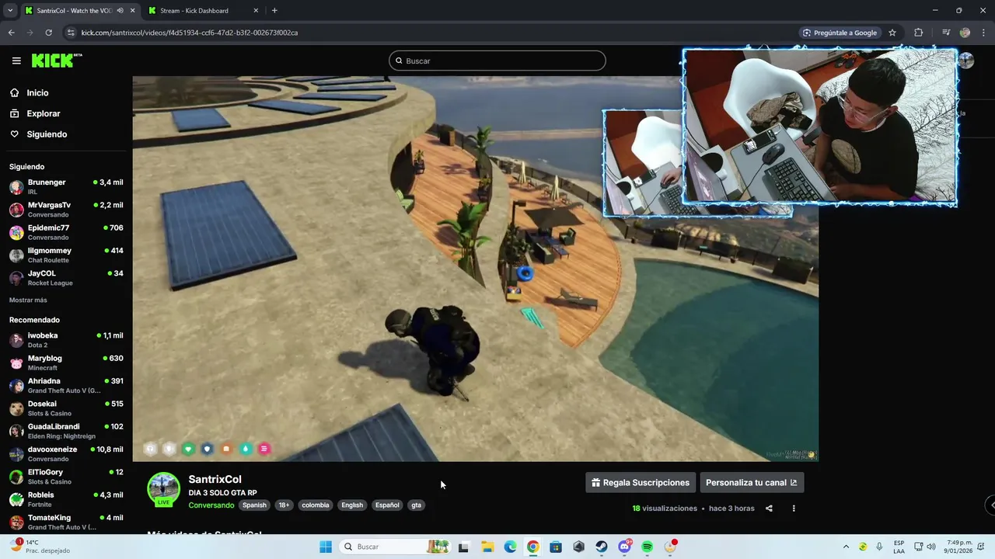The height and width of the screenshot is (559, 995).
Task: Focus the Kick Buscar search field
Action: [x=497, y=61]
